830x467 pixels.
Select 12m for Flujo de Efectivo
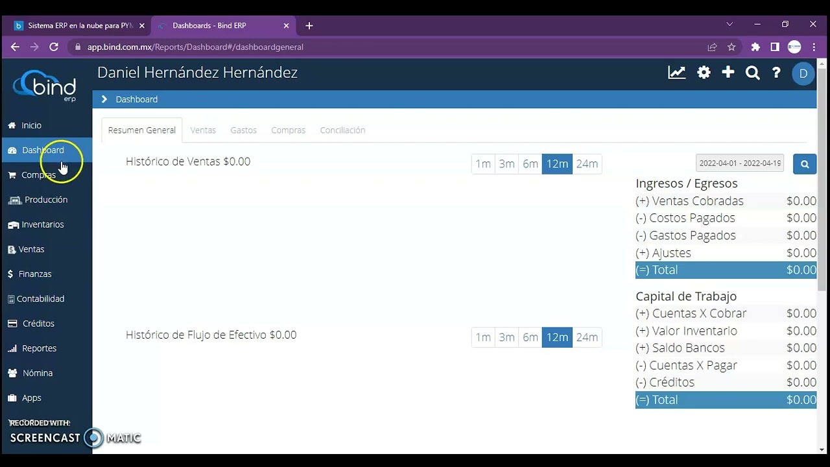557,337
